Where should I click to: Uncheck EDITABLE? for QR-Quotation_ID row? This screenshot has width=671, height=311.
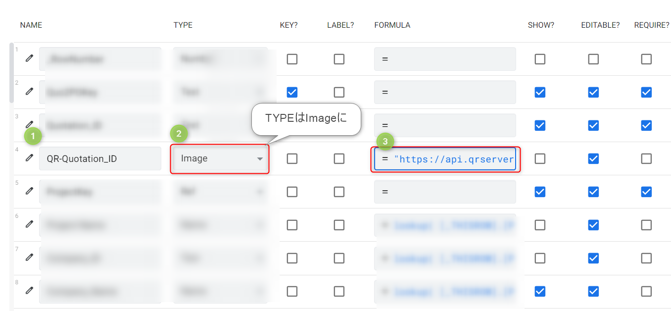[x=593, y=158]
